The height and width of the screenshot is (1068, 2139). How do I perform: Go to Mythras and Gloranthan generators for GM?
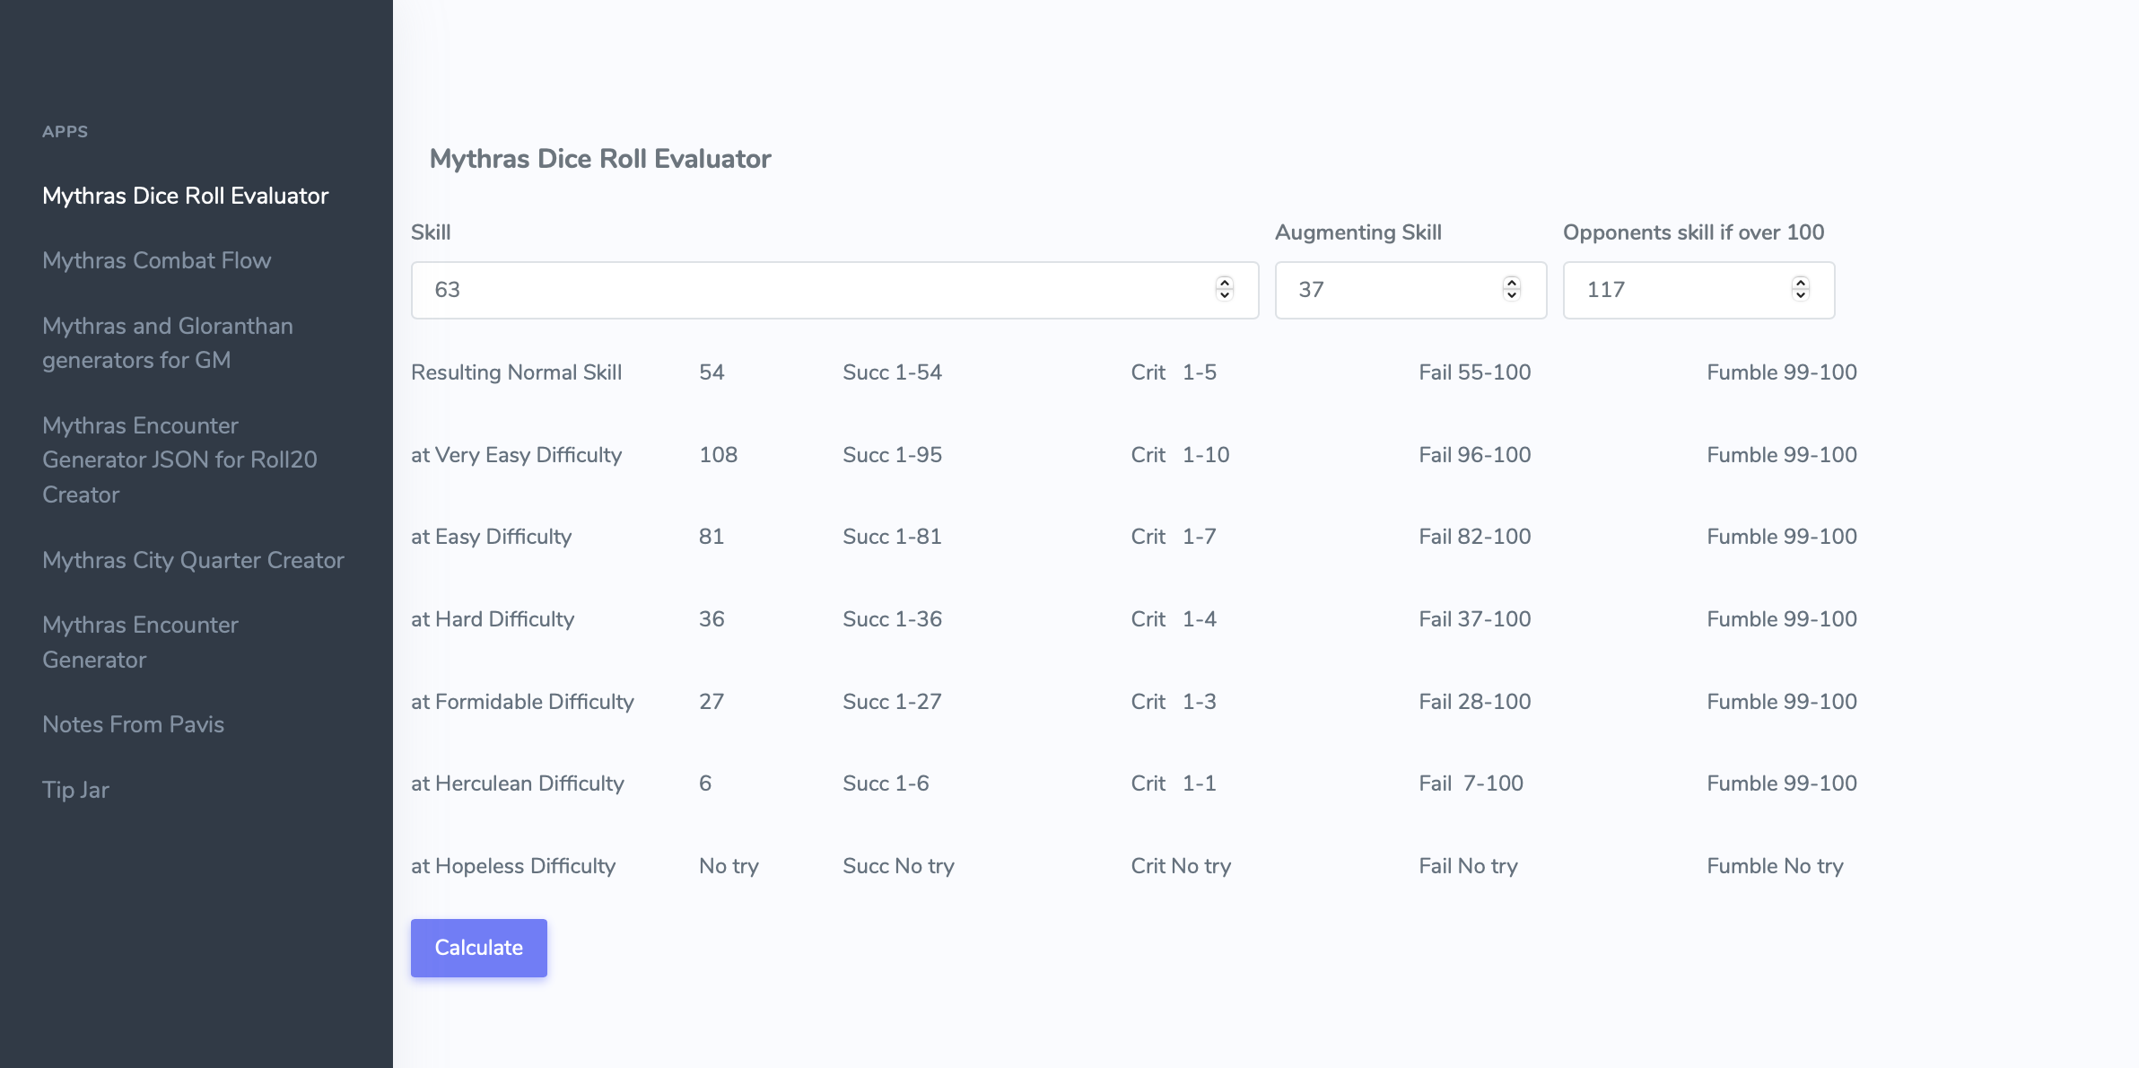point(167,343)
